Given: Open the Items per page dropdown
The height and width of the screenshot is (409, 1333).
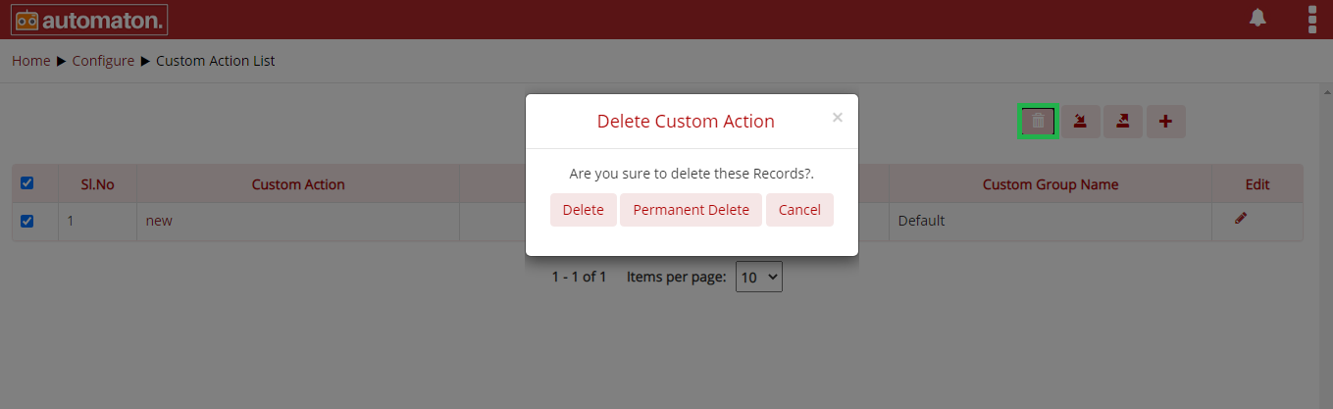Looking at the screenshot, I should click(759, 277).
